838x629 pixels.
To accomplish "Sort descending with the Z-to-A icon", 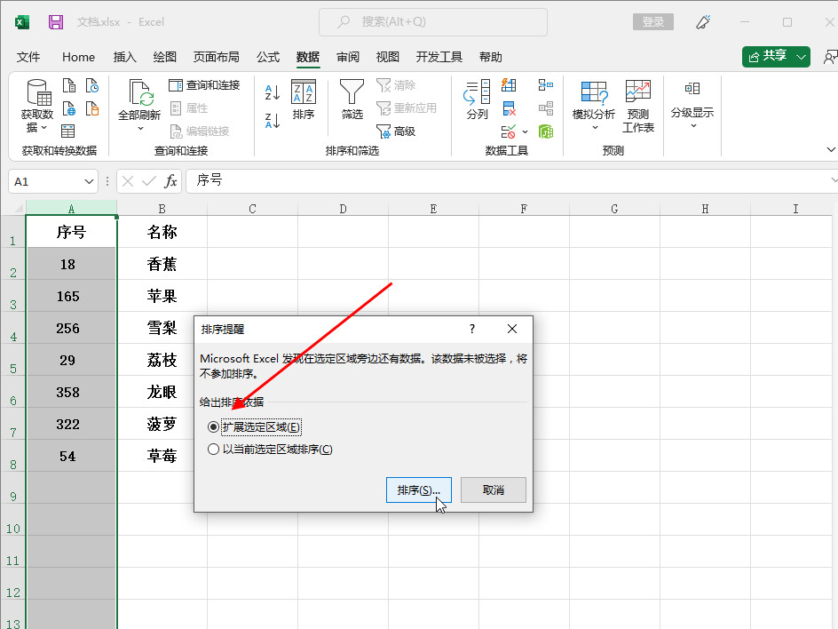I will point(273,121).
